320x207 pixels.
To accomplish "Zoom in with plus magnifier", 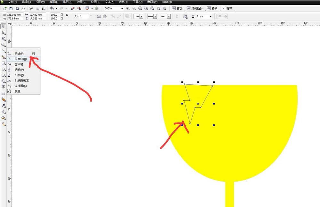I will pyautogui.click(x=128, y=8).
